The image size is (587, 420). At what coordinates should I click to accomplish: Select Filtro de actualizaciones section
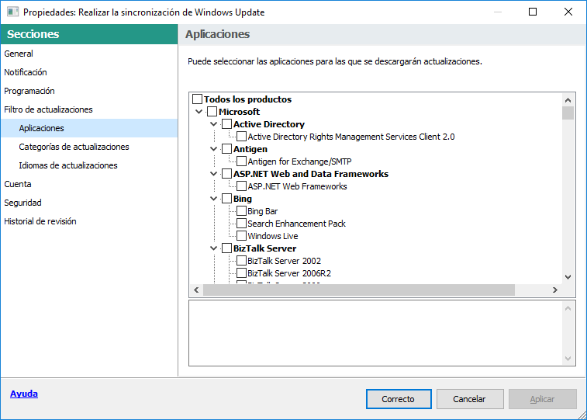click(89, 109)
